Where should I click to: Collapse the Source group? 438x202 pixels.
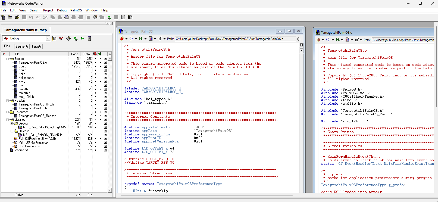pos(8,59)
